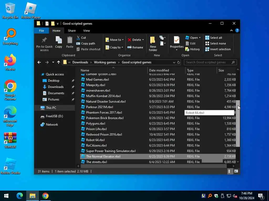Go up one folder level
Image resolution: width=269 pixels, height=201 pixels.
(59, 62)
